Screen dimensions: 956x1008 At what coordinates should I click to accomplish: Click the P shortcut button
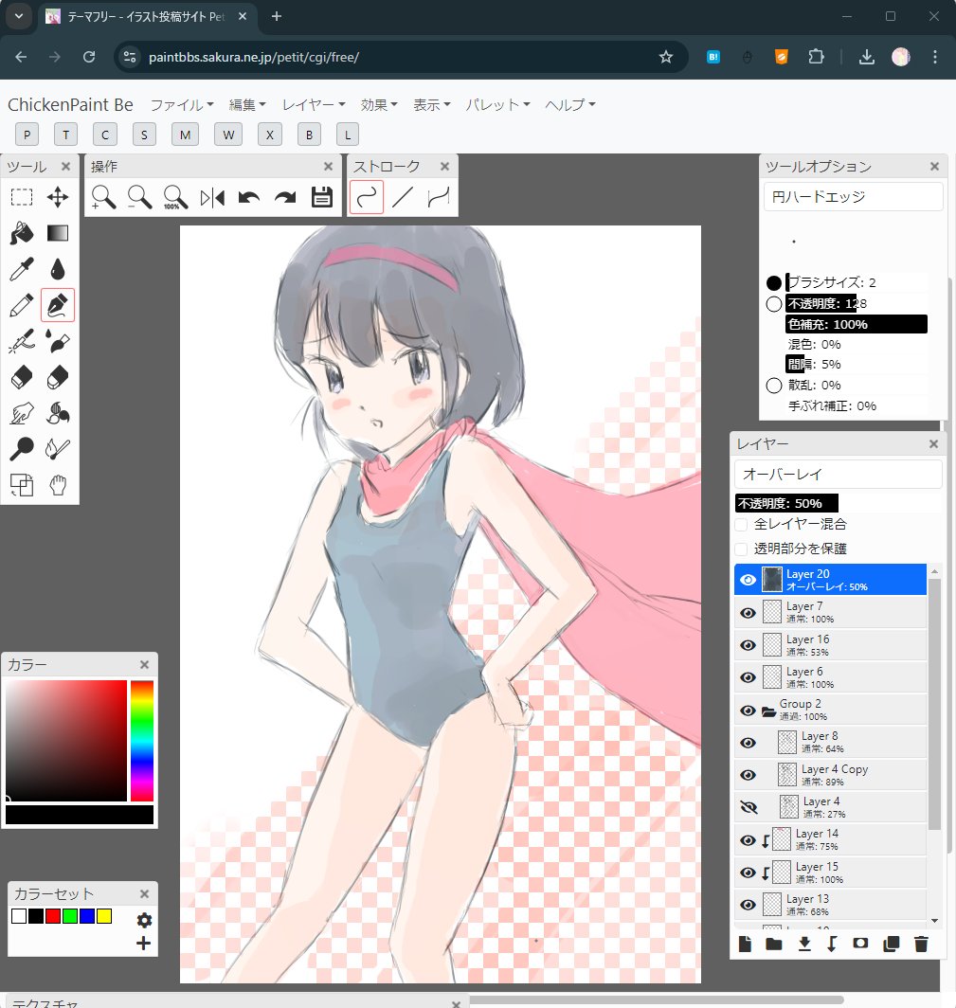[27, 135]
